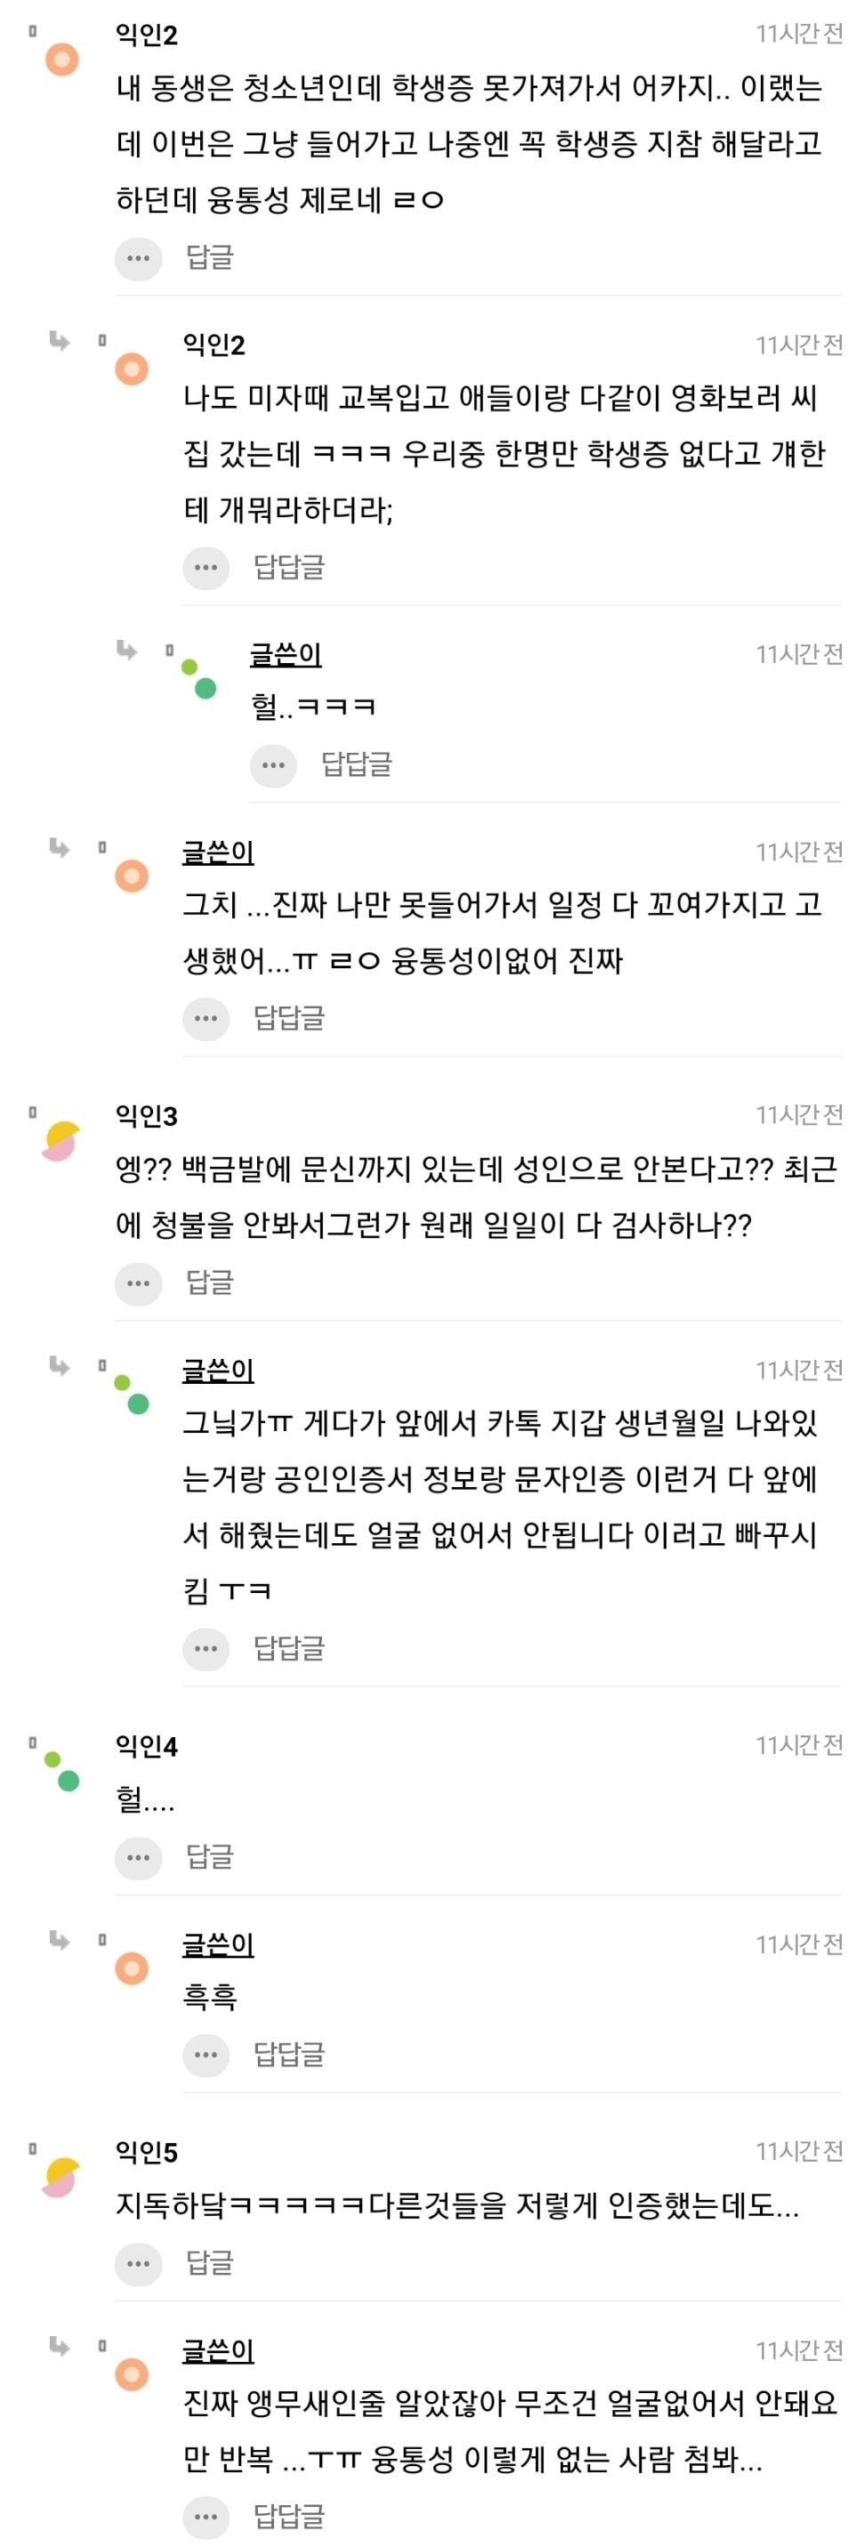Open more options under 익인5's 지독하닼 comment
Screen dimensions: 864x2547
click(x=139, y=2263)
